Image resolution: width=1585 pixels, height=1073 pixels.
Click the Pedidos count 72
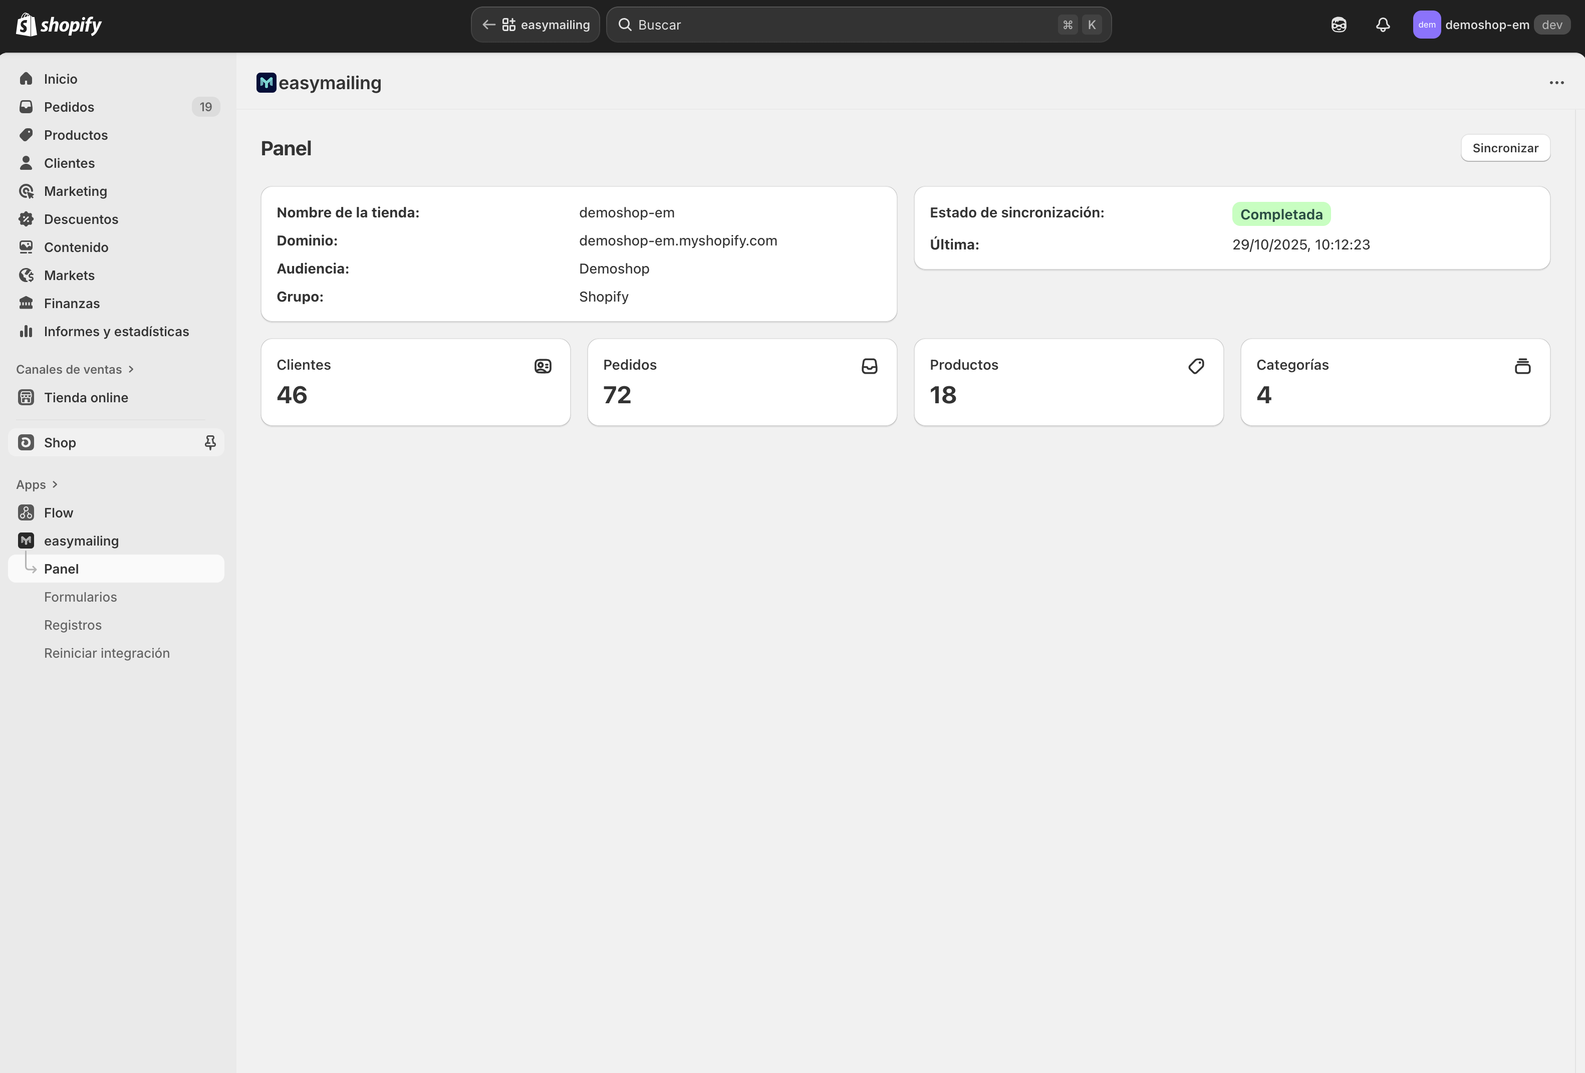tap(617, 395)
